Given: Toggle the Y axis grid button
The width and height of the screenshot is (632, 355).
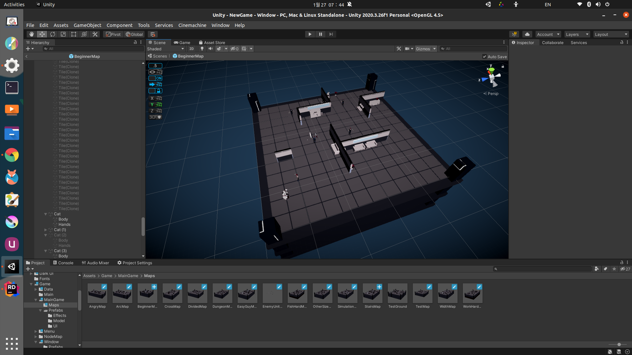Looking at the screenshot, I should 156,105.
